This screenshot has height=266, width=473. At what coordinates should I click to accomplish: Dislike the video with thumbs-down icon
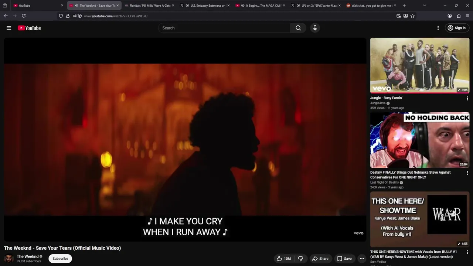[300, 259]
